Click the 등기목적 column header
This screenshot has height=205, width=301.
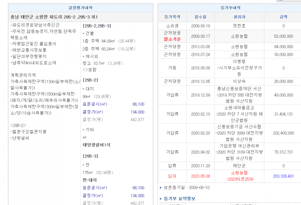[173, 17]
